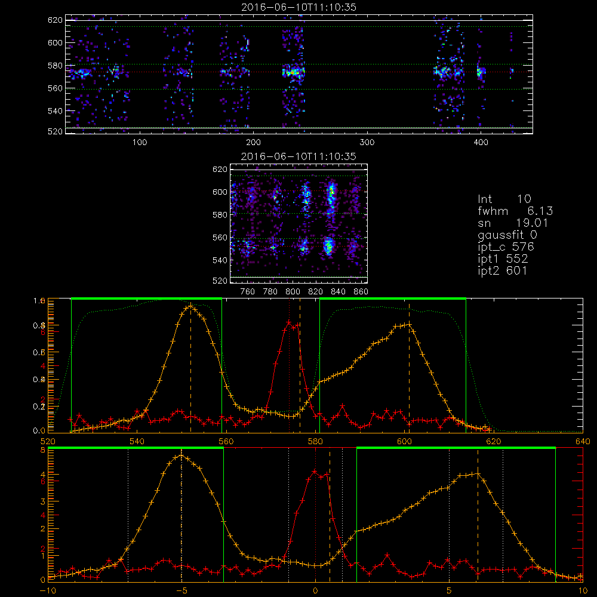Click x-axis label '-5' in bottom plot
The width and height of the screenshot is (597, 597).
point(181,590)
